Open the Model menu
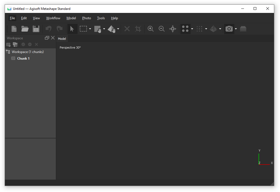 coord(71,18)
